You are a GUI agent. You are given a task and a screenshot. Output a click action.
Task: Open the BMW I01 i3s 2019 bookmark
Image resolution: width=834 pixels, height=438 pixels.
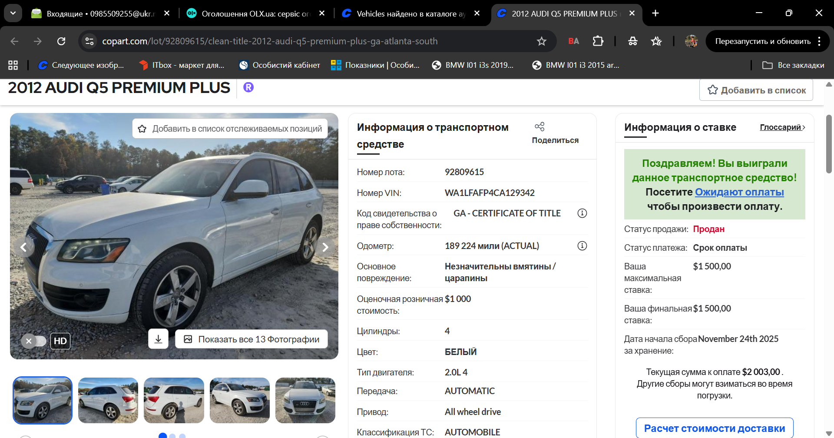(x=473, y=65)
